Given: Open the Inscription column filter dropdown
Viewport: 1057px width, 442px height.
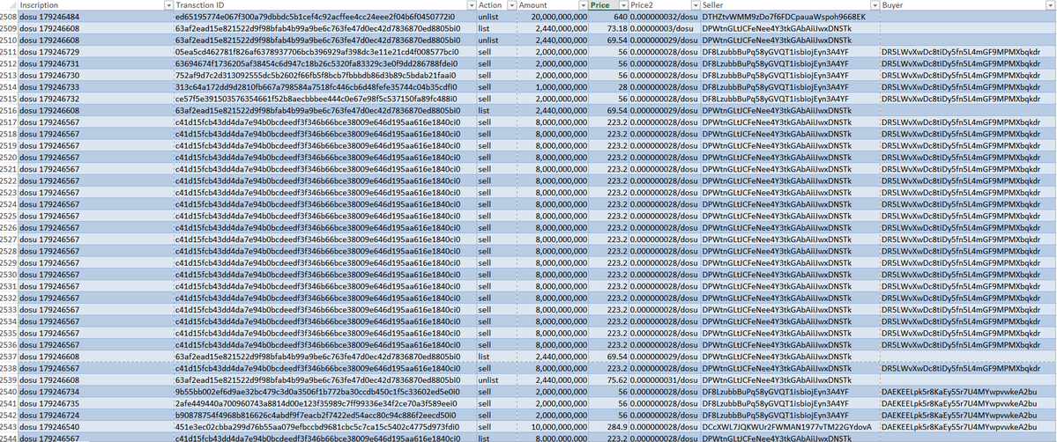Looking at the screenshot, I should click(167, 4).
